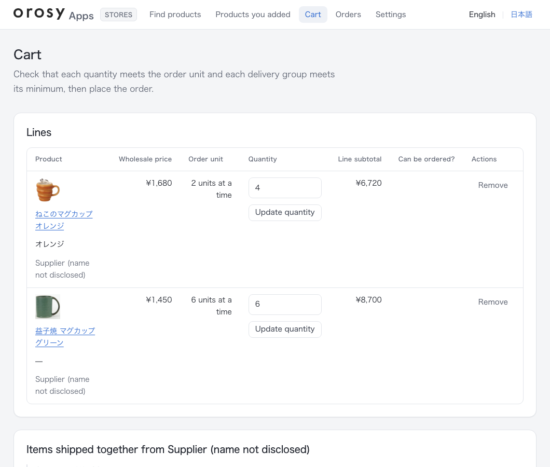Click the 'Can be ordered?' column header

click(426, 159)
